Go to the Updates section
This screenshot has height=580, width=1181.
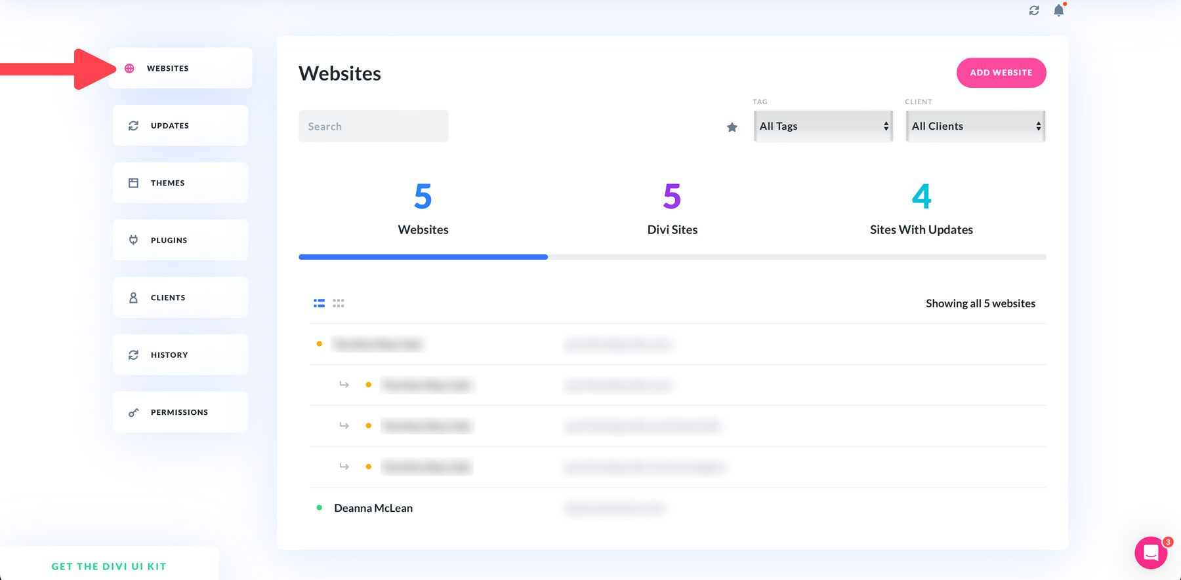tap(180, 125)
